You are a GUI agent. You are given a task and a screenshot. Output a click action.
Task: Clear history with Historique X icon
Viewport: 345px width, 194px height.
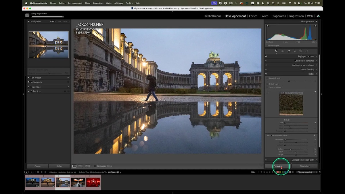[68, 87]
